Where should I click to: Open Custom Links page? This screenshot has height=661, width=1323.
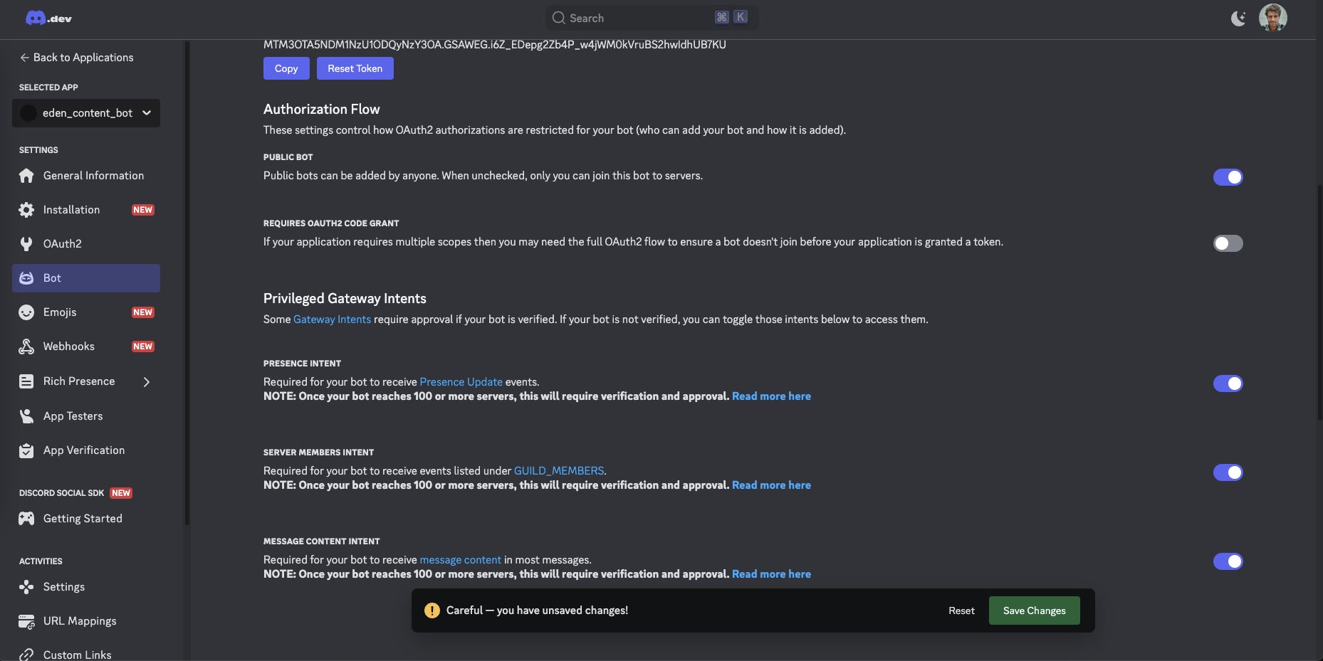86,655
